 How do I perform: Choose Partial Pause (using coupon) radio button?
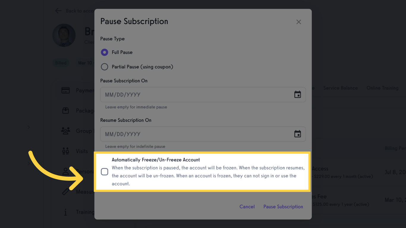(104, 67)
